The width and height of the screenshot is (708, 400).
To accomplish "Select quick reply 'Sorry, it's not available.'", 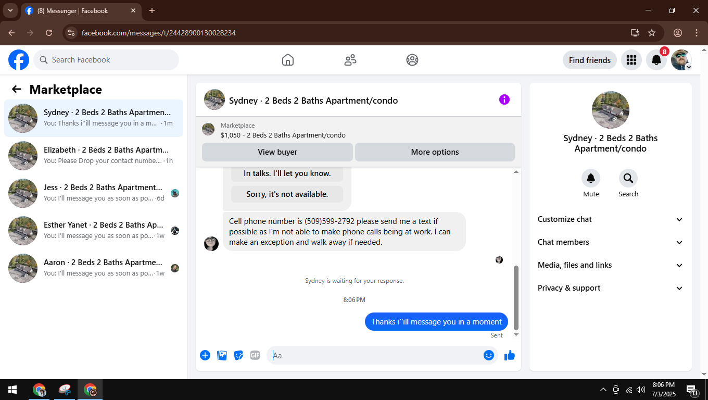I will point(287,194).
